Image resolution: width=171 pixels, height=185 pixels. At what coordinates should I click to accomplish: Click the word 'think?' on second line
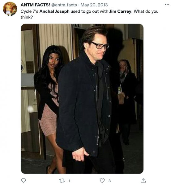(27, 17)
